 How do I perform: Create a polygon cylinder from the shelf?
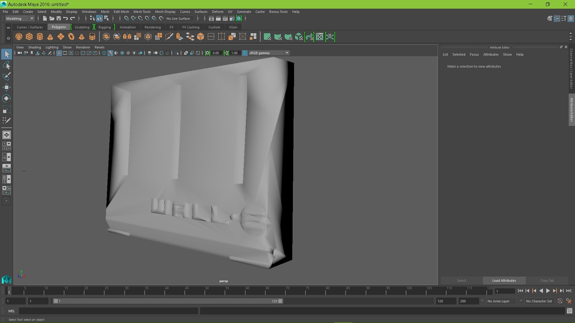[40, 37]
